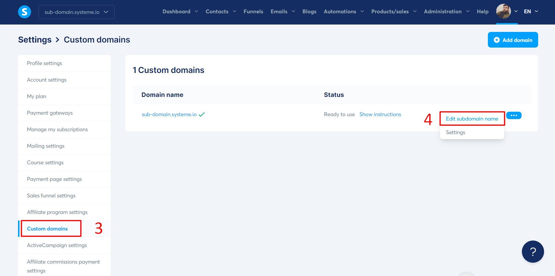555x276 pixels.
Task: Select Edit subdomain name
Action: 472,118
